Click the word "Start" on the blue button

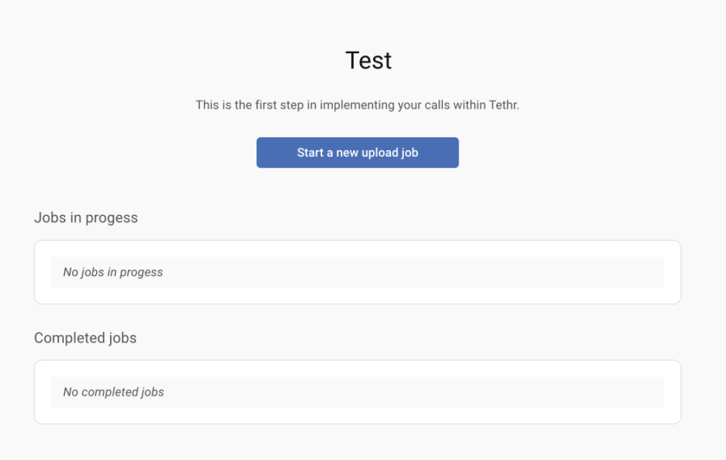tap(311, 152)
